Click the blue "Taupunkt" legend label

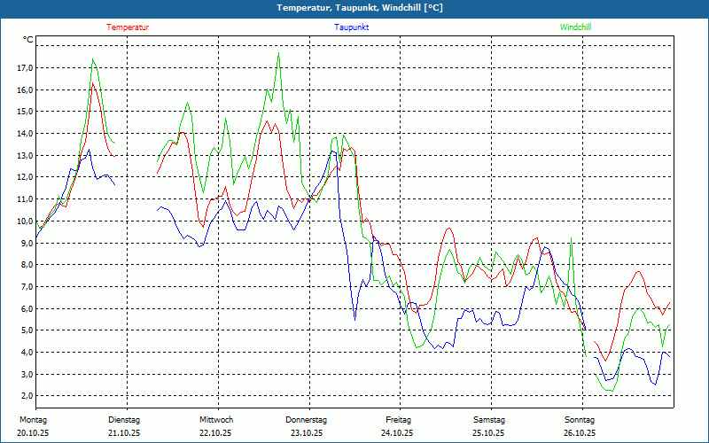(x=352, y=27)
